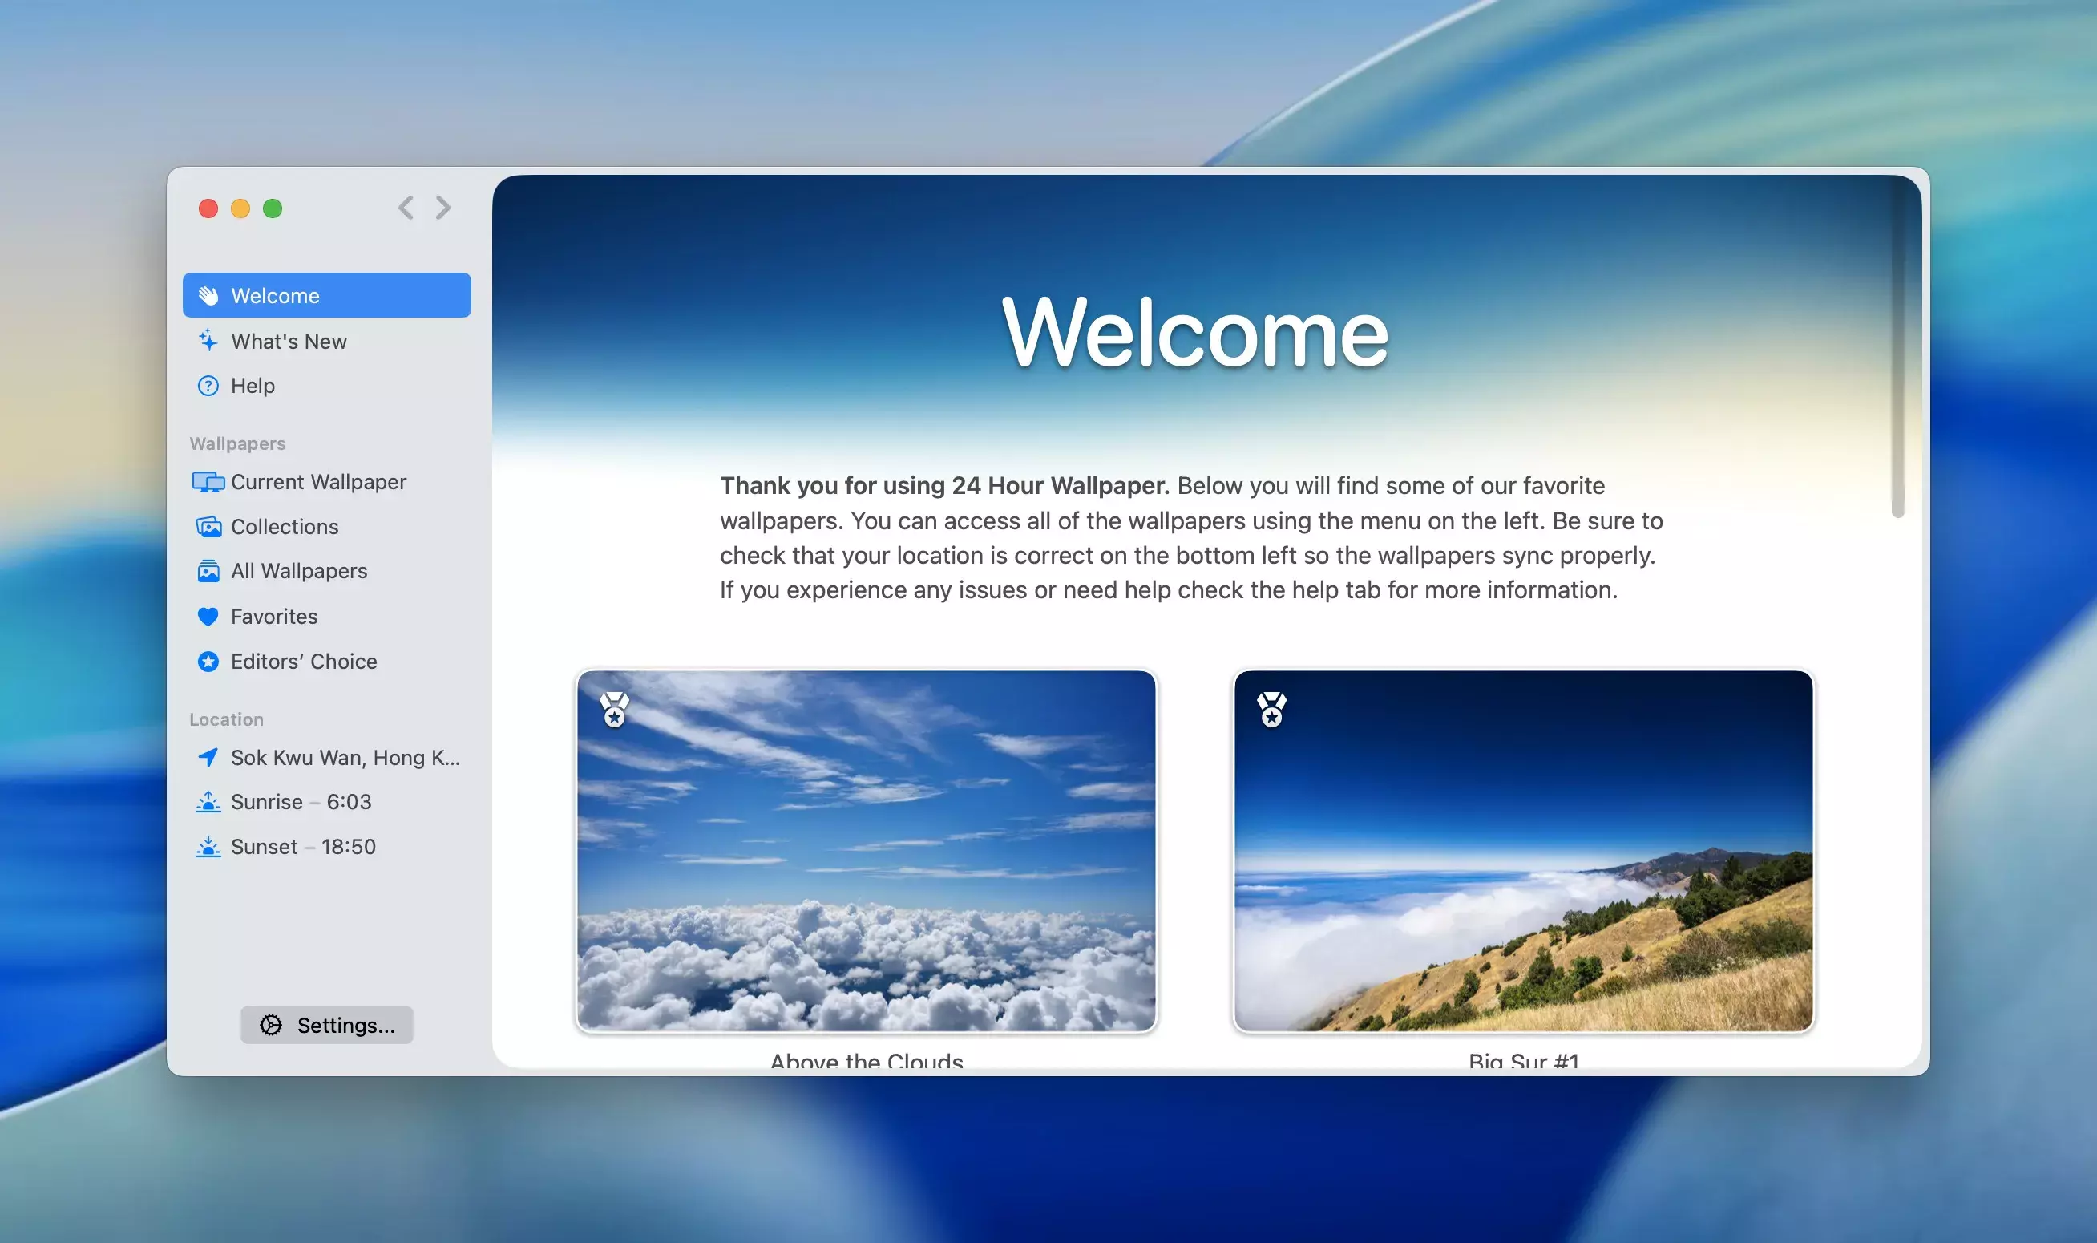Click the Collections photo stack icon
This screenshot has height=1243, width=2097.
208,527
